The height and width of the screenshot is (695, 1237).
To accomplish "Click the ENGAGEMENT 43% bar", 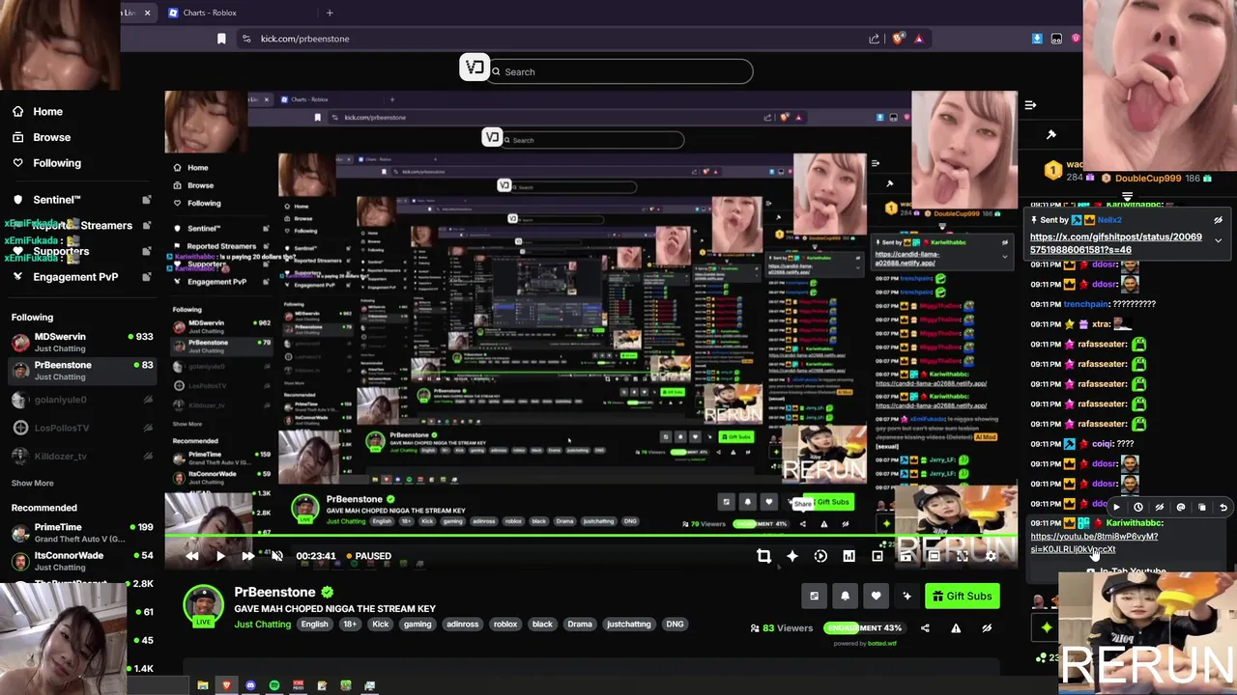I will tap(863, 627).
